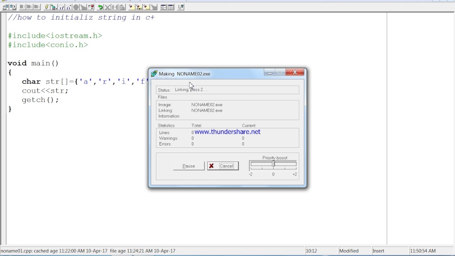
Task: Click the two-column window layout icon
Action: pyautogui.click(x=171, y=7)
